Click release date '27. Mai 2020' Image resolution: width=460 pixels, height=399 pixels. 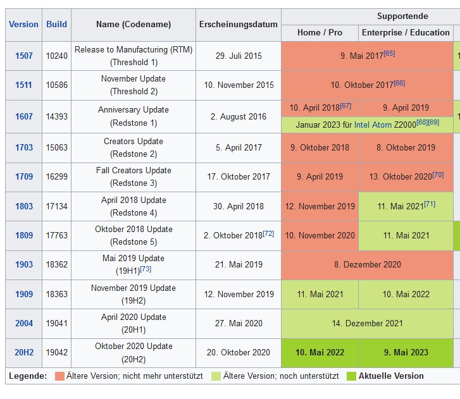(x=239, y=323)
